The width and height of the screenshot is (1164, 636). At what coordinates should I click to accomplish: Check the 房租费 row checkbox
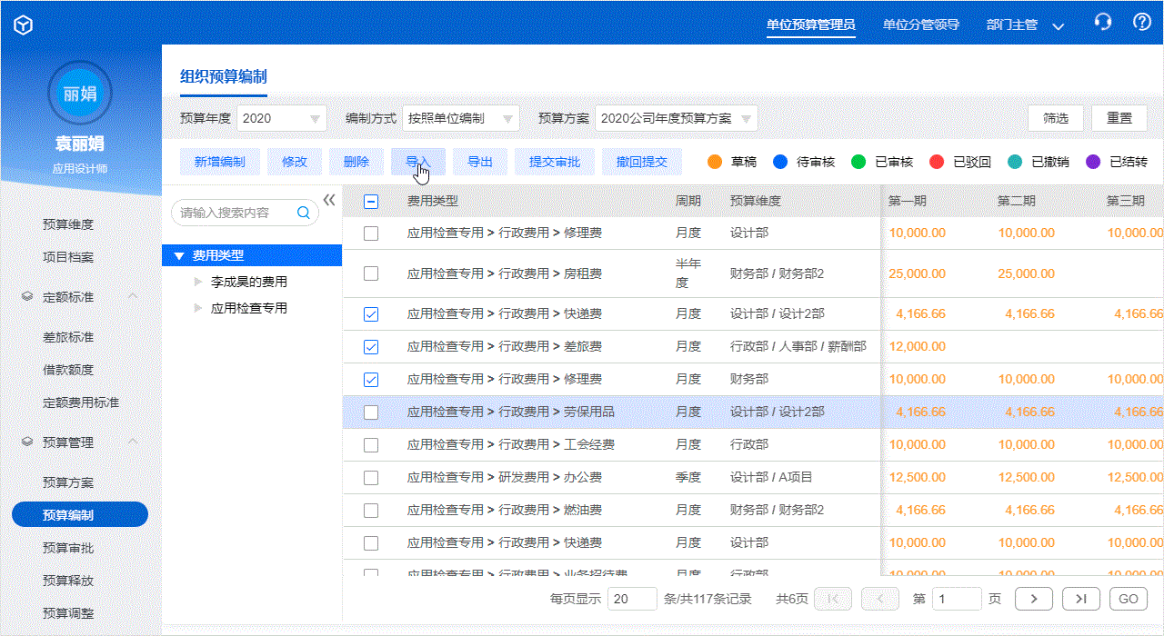(x=371, y=273)
